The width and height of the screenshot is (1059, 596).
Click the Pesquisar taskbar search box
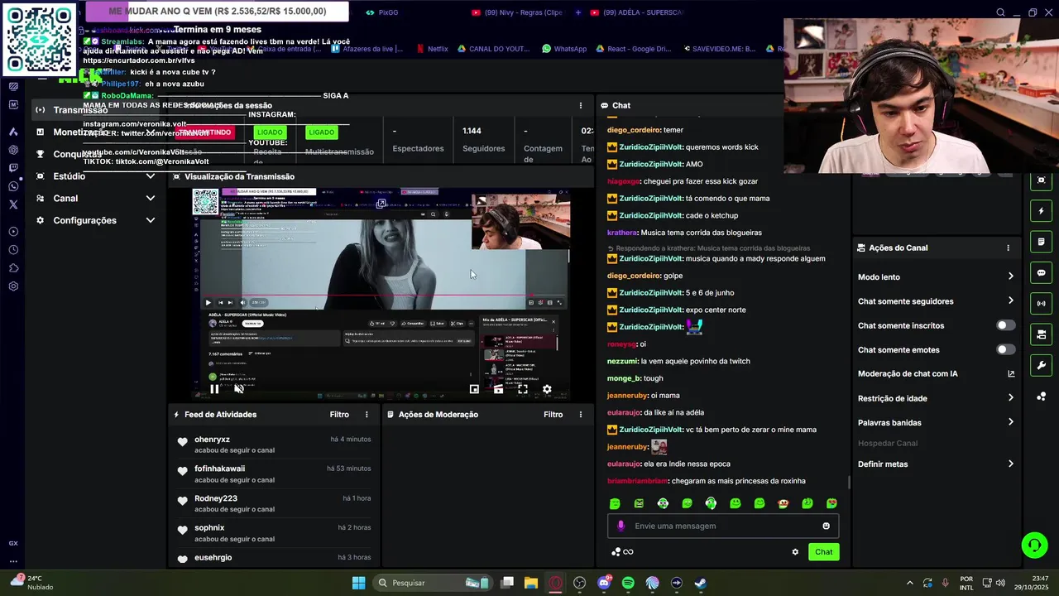433,583
